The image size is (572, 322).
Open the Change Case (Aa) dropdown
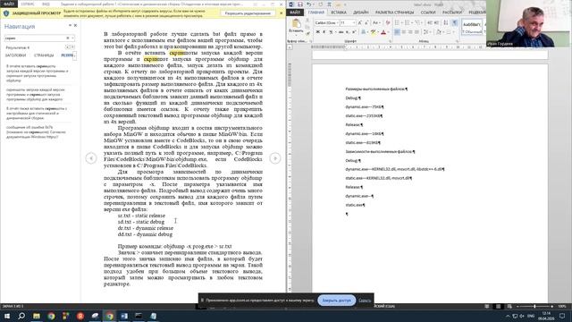point(377,23)
